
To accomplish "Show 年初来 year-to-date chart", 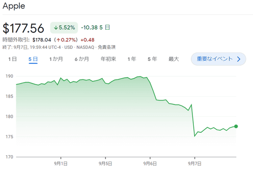I will tap(108, 59).
